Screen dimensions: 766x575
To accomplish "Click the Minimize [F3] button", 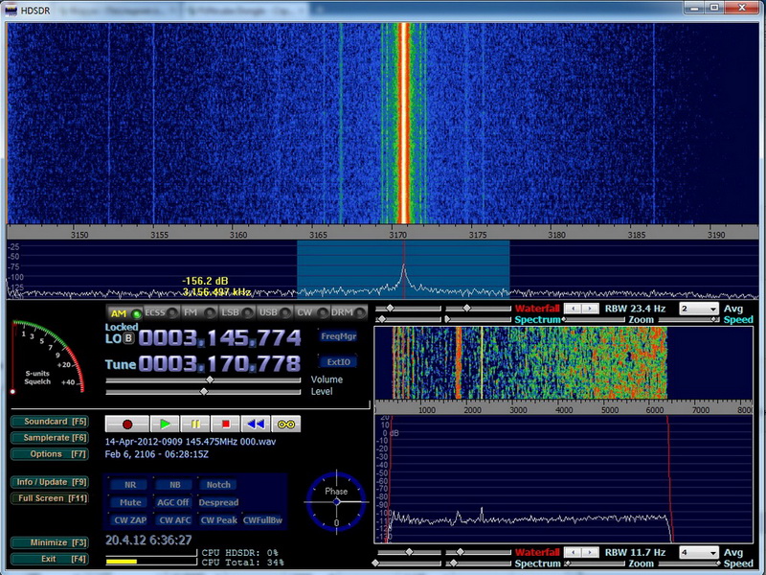I will pyautogui.click(x=50, y=542).
